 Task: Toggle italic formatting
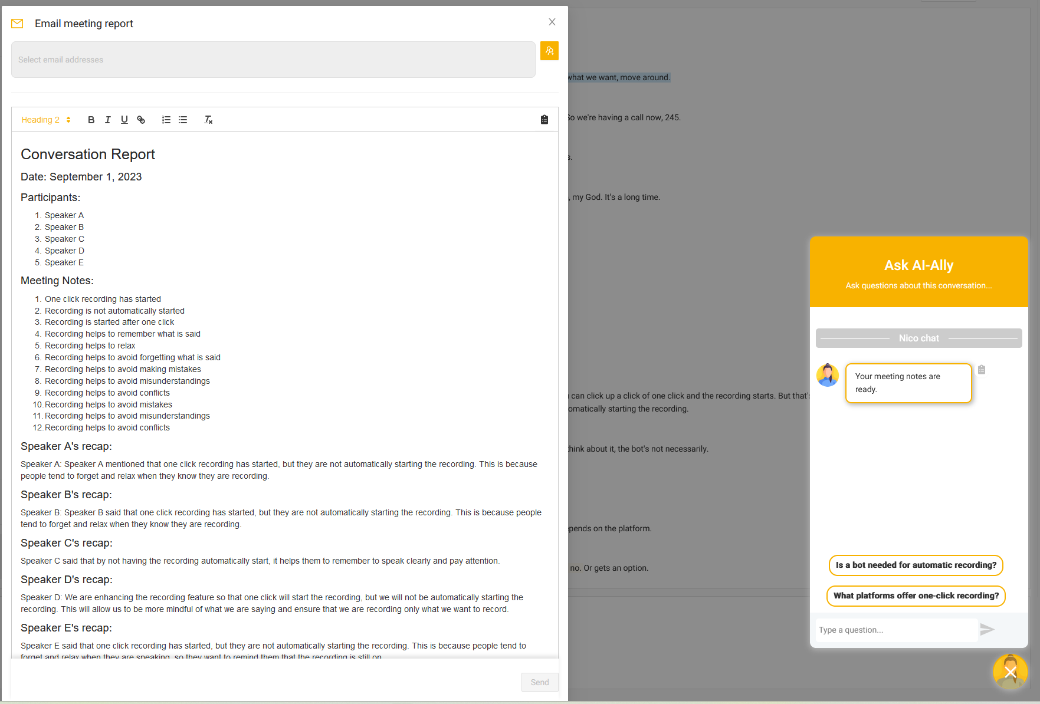tap(107, 120)
